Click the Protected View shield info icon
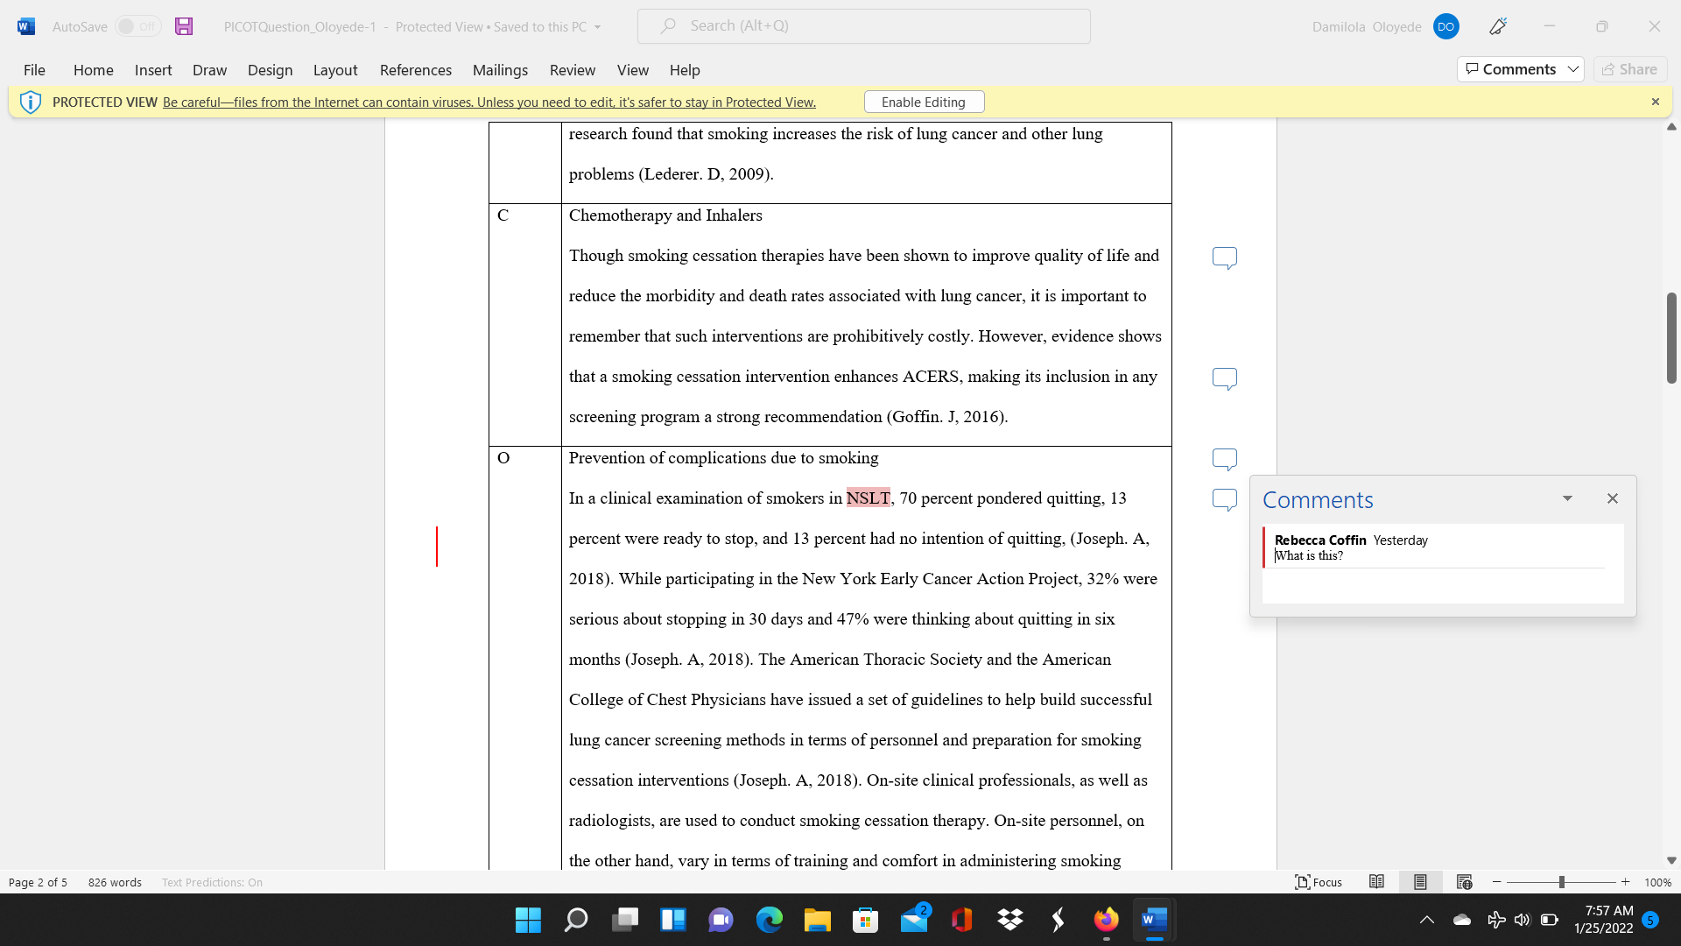The image size is (1681, 946). click(31, 102)
